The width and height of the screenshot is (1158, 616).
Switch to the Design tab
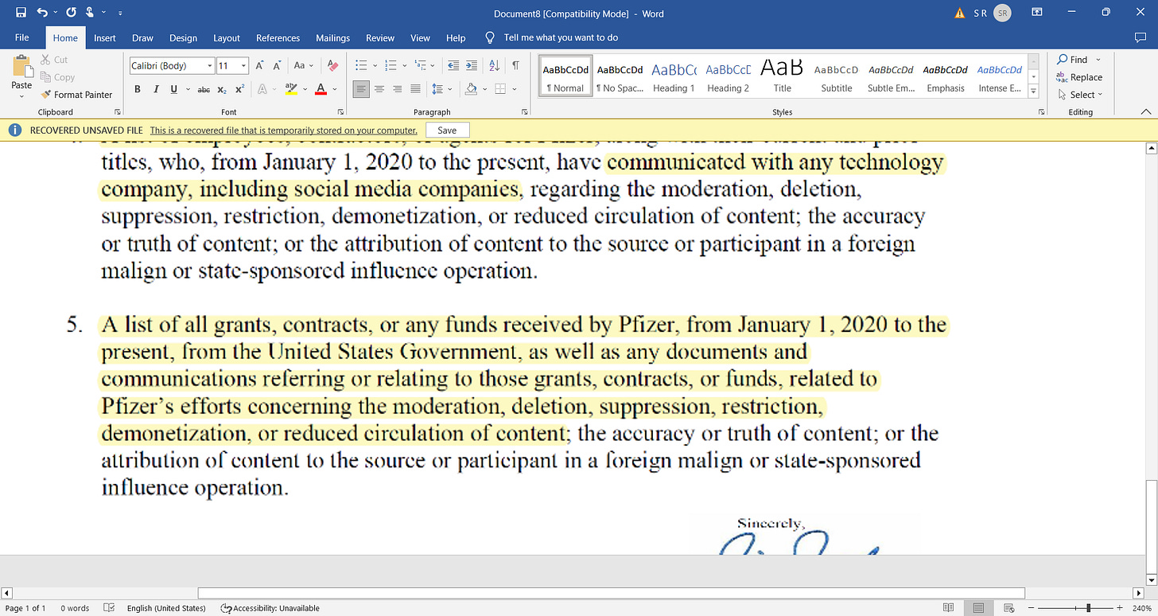pos(183,37)
